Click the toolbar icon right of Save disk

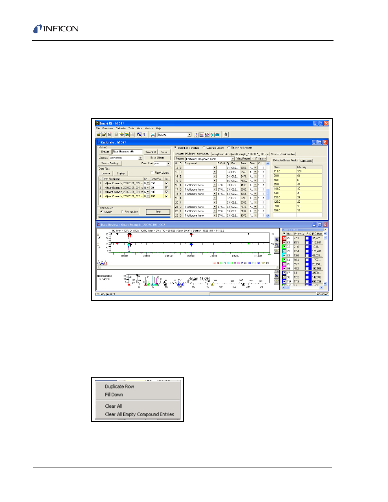[122, 135]
